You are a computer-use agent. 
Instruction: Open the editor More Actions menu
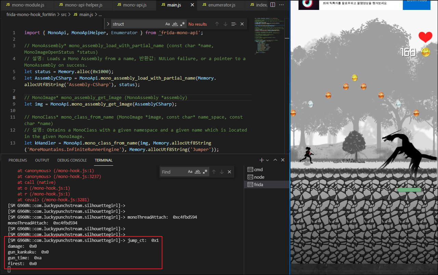[x=282, y=5]
